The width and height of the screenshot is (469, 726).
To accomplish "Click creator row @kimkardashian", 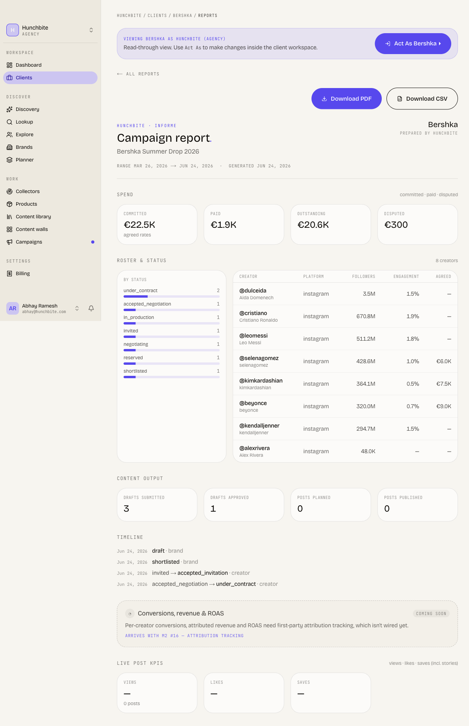I will tap(345, 384).
